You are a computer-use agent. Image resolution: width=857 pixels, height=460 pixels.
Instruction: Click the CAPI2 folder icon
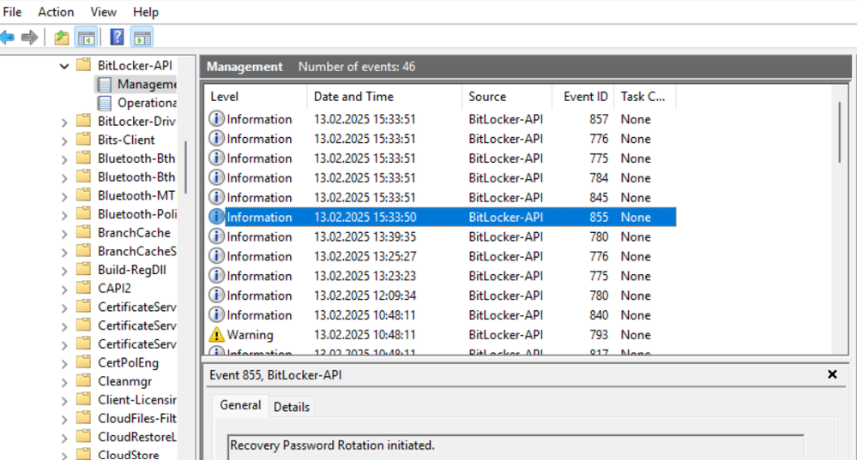tap(83, 288)
